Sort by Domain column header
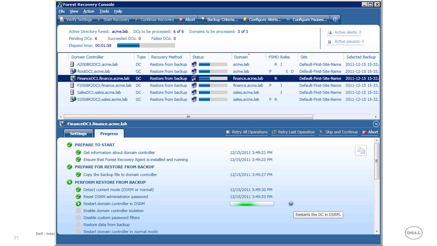 point(249,57)
